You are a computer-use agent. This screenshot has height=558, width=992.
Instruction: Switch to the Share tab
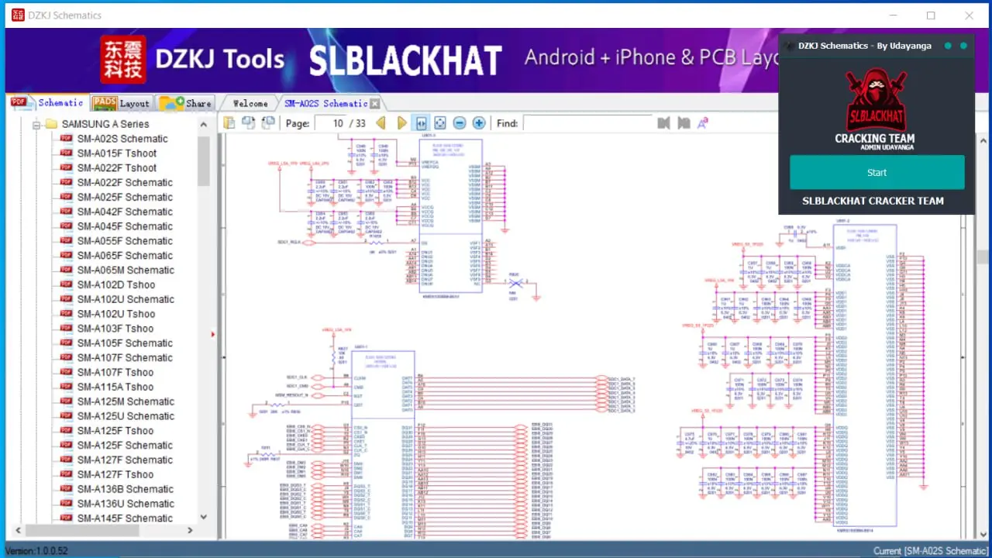click(186, 102)
